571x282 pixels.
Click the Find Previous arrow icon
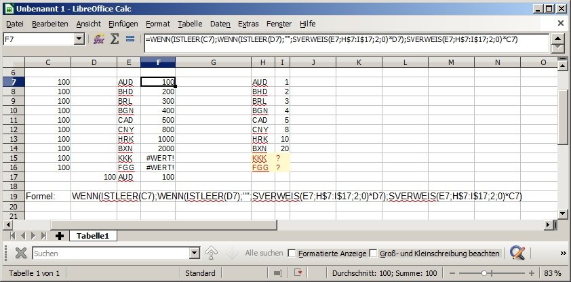point(211,254)
